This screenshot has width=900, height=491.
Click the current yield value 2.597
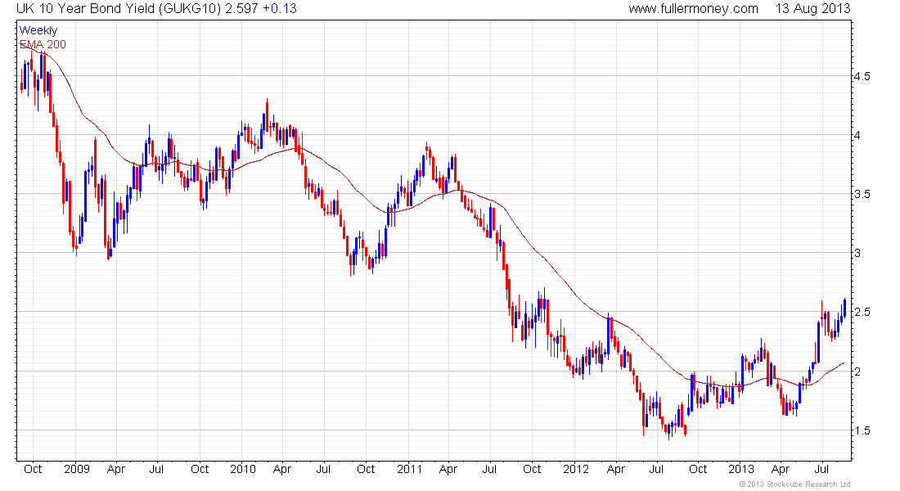(x=241, y=9)
